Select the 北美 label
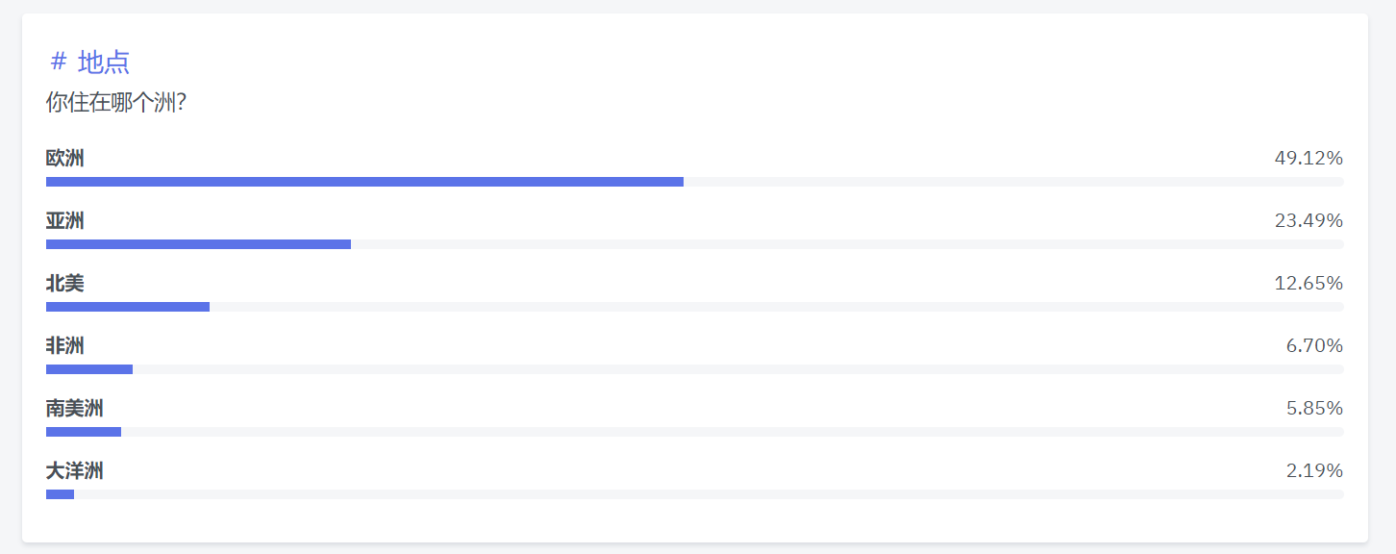The image size is (1396, 554). 65,283
